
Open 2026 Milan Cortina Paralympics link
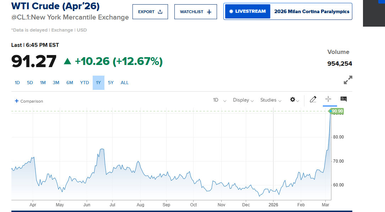point(311,11)
